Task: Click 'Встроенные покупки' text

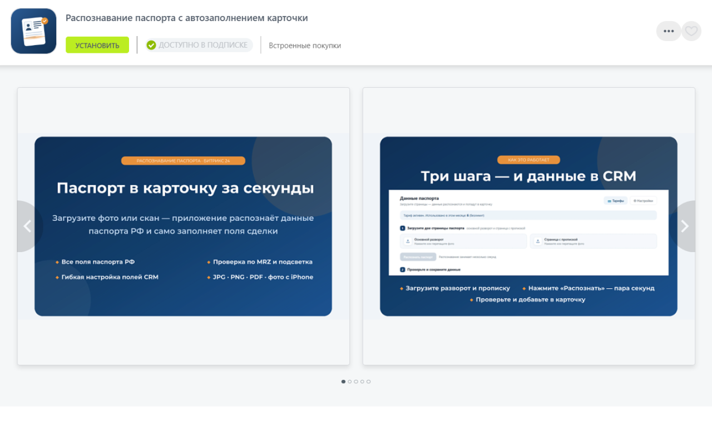Action: 305,46
